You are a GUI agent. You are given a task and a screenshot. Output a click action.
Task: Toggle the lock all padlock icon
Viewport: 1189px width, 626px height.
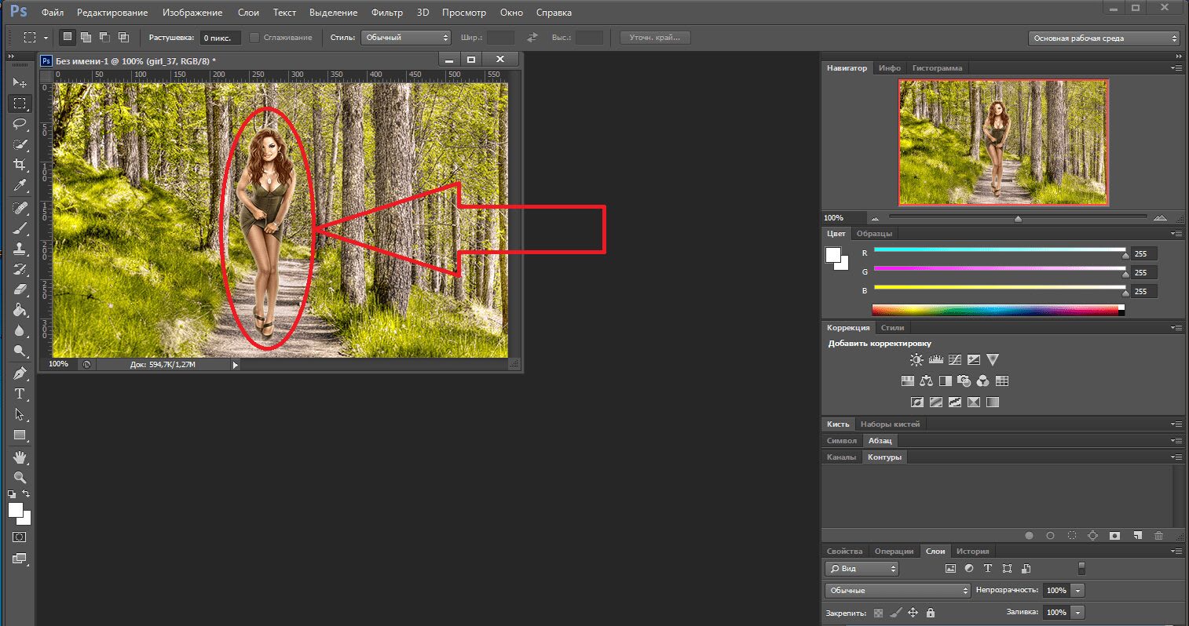[x=931, y=613]
